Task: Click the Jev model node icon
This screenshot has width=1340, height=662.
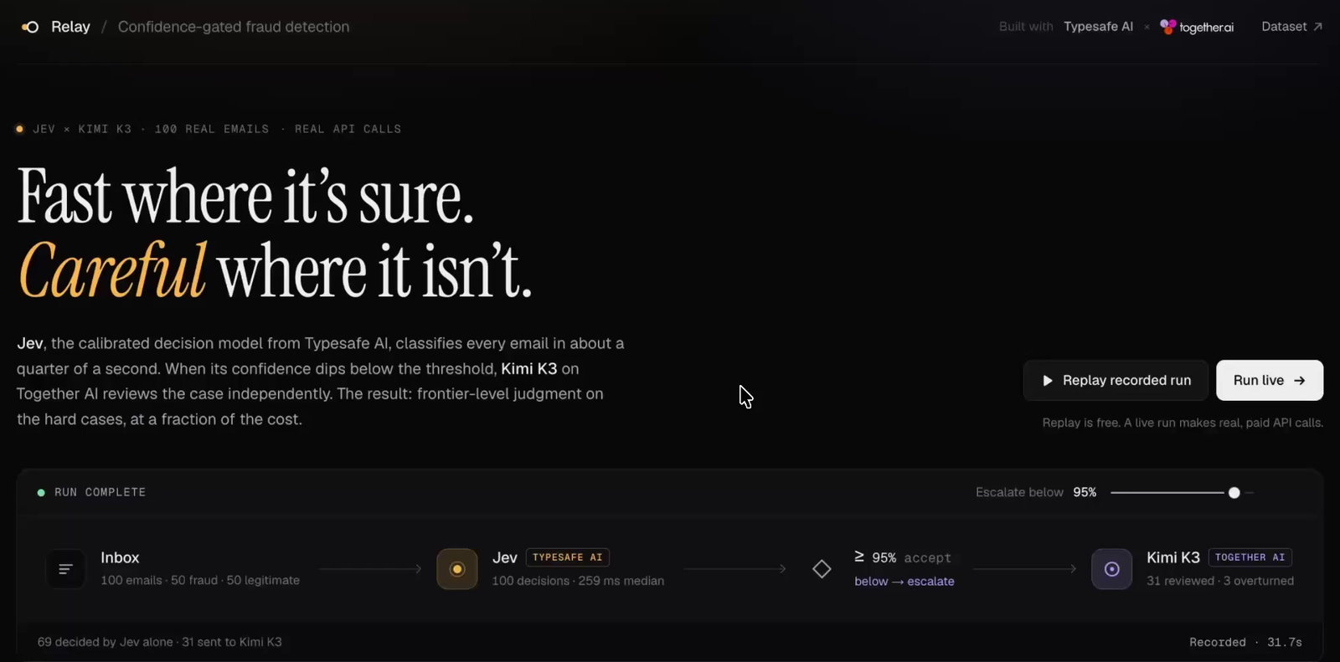Action: click(x=457, y=569)
